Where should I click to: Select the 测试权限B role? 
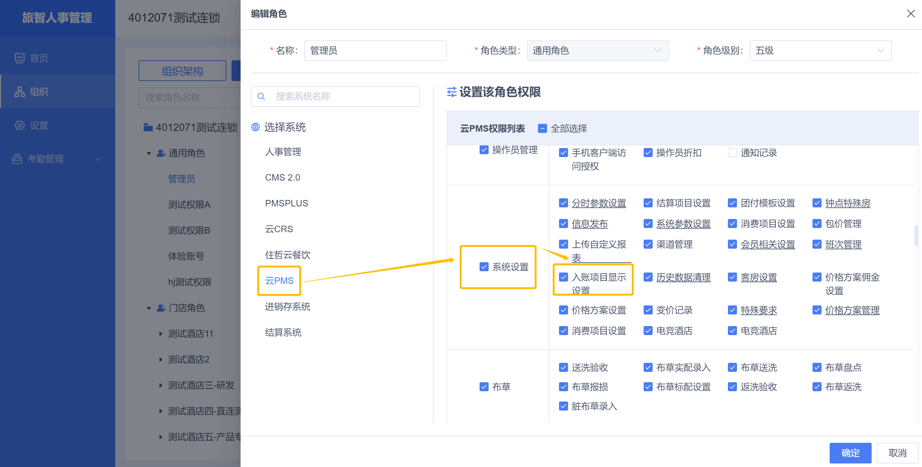(189, 230)
